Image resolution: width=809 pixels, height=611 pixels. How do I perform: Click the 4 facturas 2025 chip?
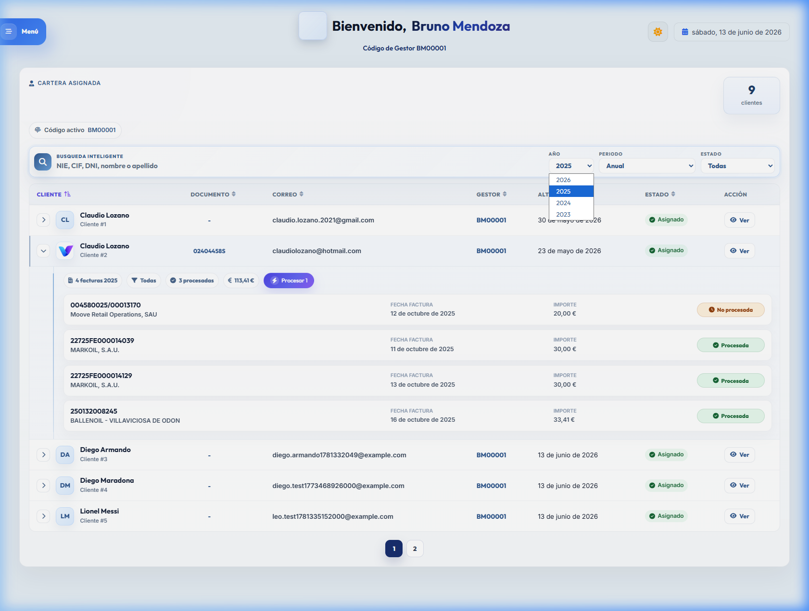pos(93,281)
